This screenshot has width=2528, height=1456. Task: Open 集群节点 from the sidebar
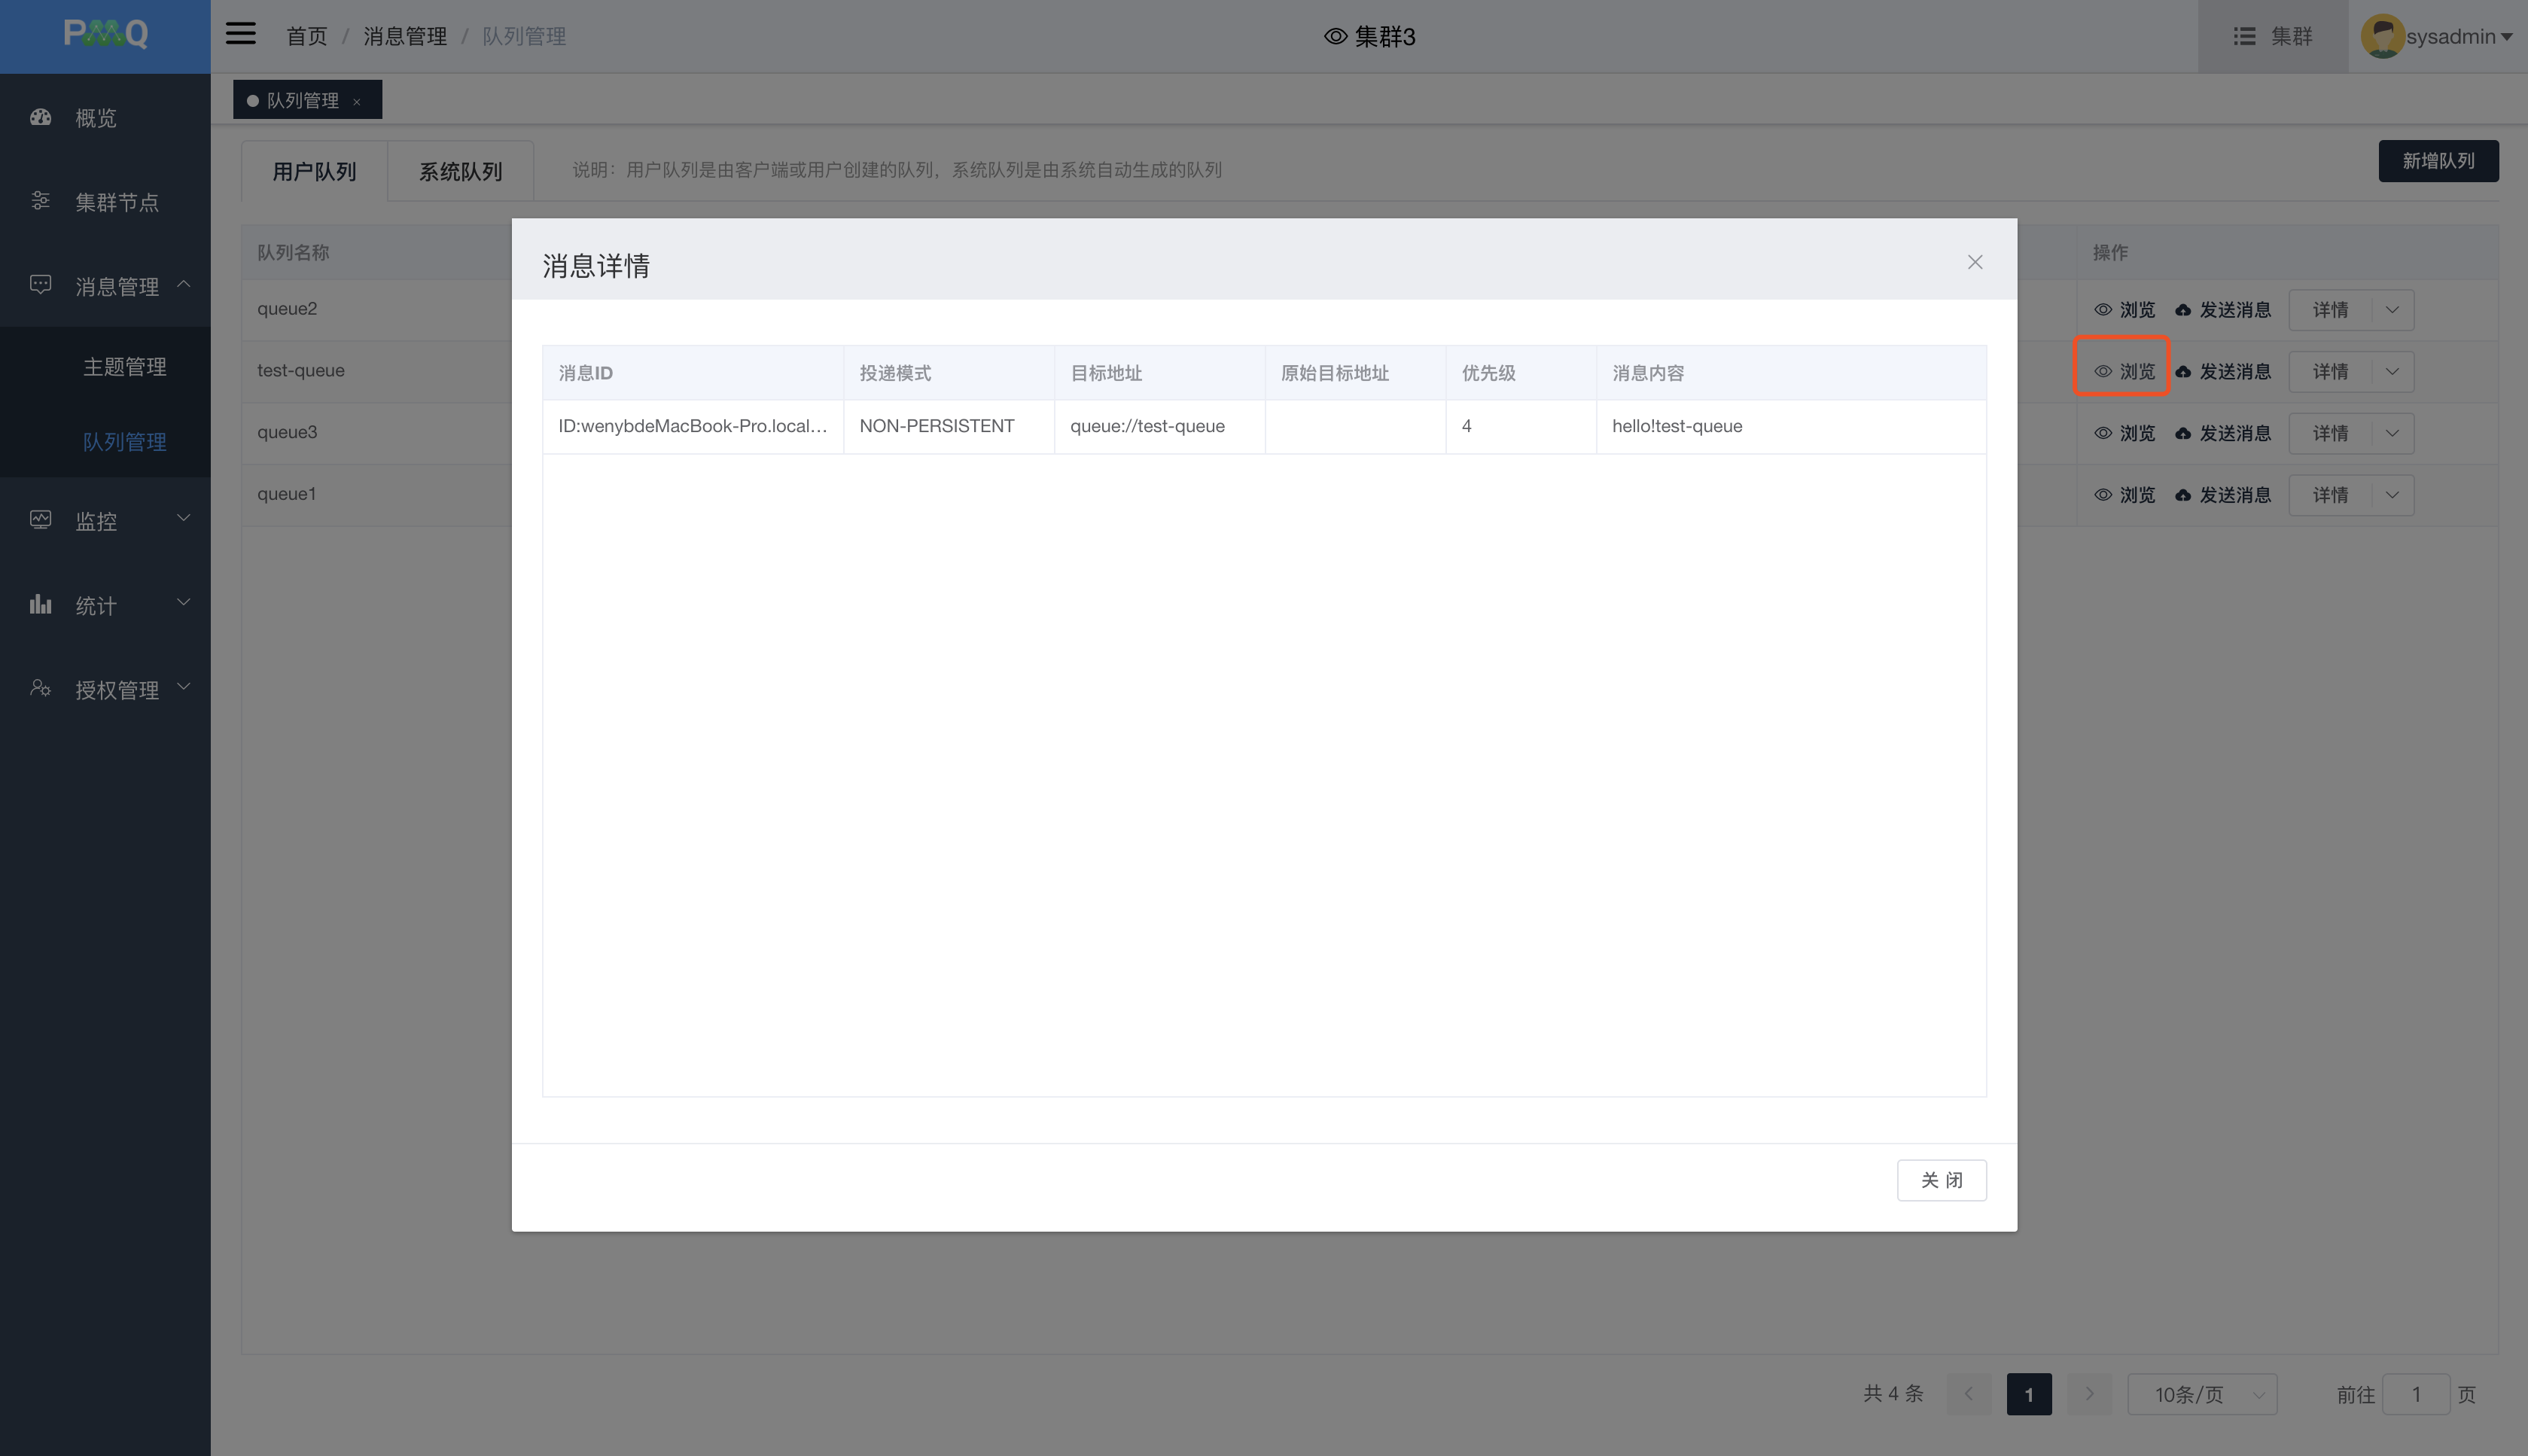coord(116,202)
